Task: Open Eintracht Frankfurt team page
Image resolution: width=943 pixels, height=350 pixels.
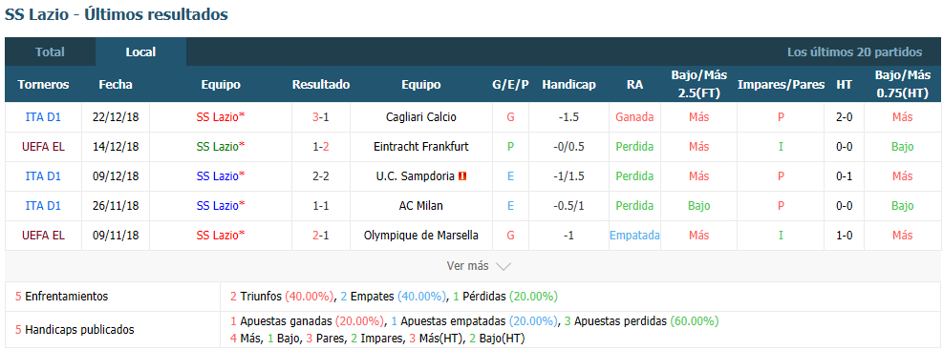Action: [x=421, y=147]
